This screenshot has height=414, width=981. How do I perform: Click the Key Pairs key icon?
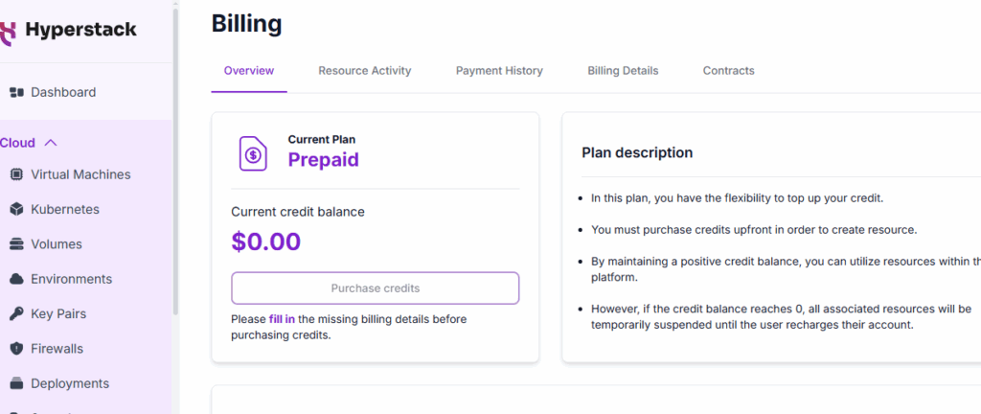click(x=16, y=314)
